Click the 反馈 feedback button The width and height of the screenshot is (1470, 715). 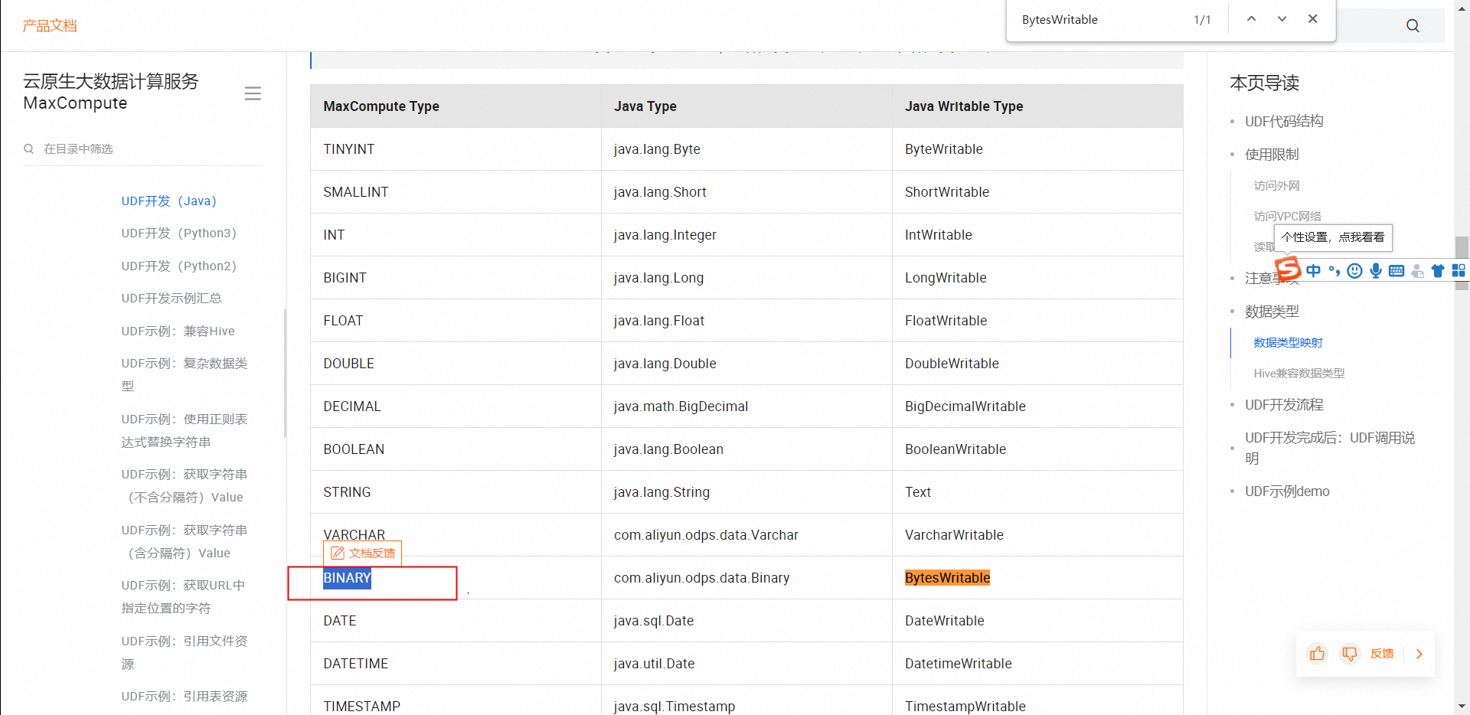[x=1382, y=654]
